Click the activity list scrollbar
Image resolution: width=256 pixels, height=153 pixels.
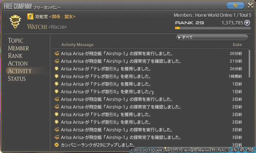pos(249,64)
